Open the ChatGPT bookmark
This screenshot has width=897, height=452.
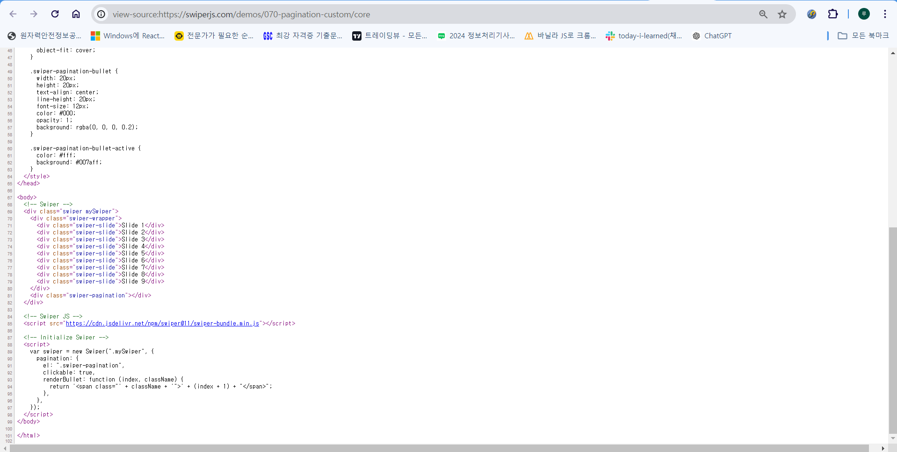712,35
